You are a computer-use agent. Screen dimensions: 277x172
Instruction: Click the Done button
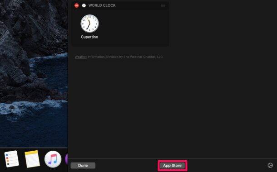tap(83, 166)
